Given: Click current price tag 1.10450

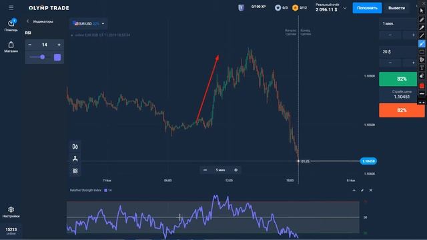Looking at the screenshot, I should [368, 161].
